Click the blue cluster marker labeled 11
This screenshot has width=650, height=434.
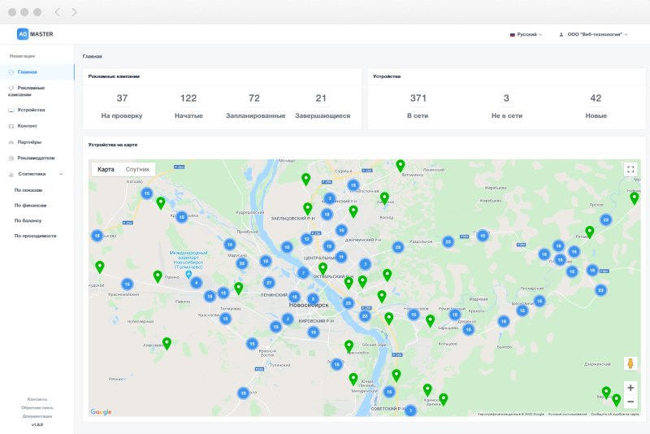[341, 257]
